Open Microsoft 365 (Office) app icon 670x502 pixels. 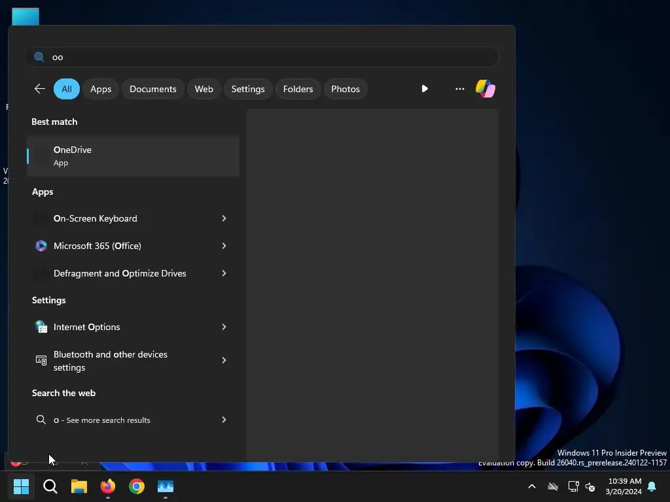coord(41,246)
